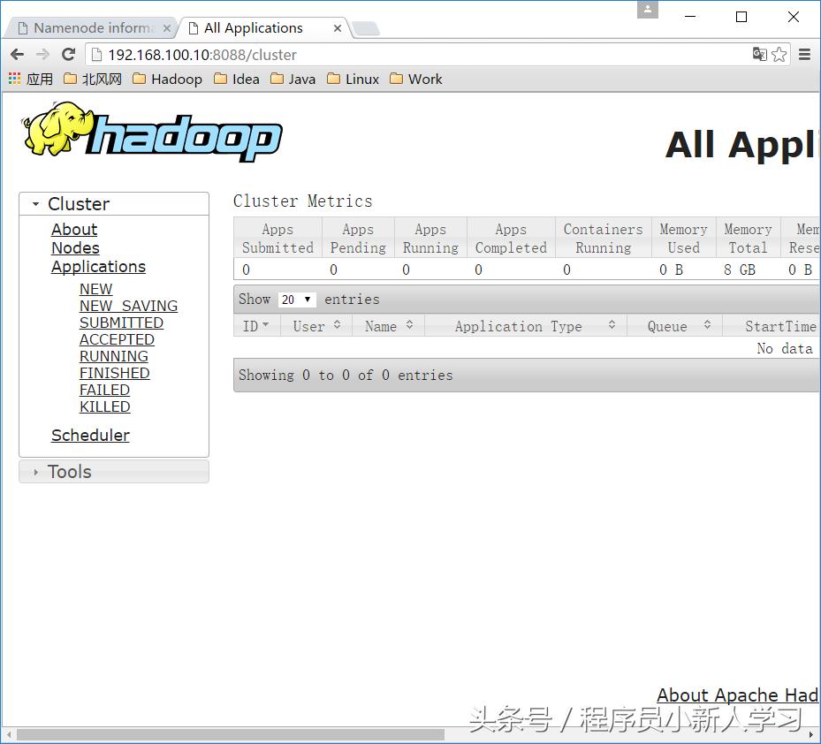Image resolution: width=821 pixels, height=744 pixels.
Task: Open the Linux bookmarks folder
Action: pos(353,79)
